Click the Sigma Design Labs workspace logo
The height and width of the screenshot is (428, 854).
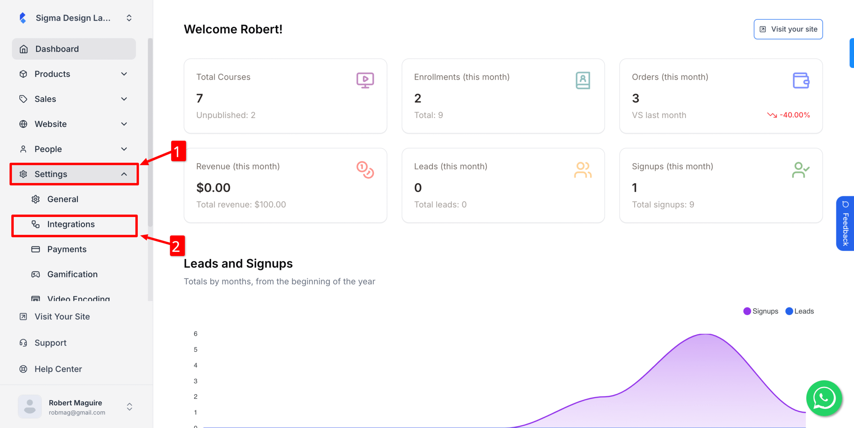tap(23, 18)
